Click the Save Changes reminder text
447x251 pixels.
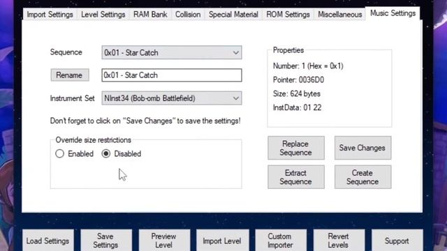coord(145,121)
